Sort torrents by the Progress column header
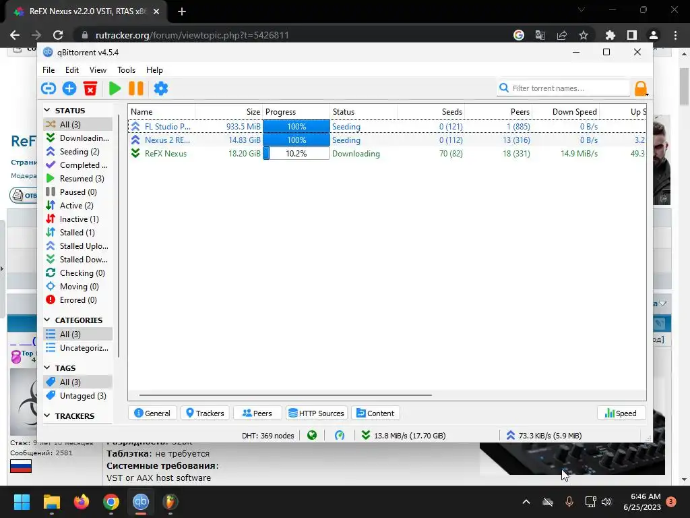Image resolution: width=690 pixels, height=518 pixels. [x=296, y=112]
